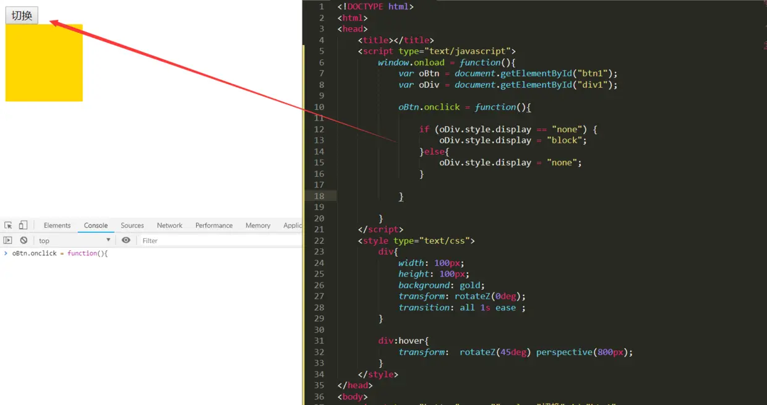Image resolution: width=767 pixels, height=405 pixels.
Task: Click the '<body>' tag line
Action: click(x=353, y=396)
